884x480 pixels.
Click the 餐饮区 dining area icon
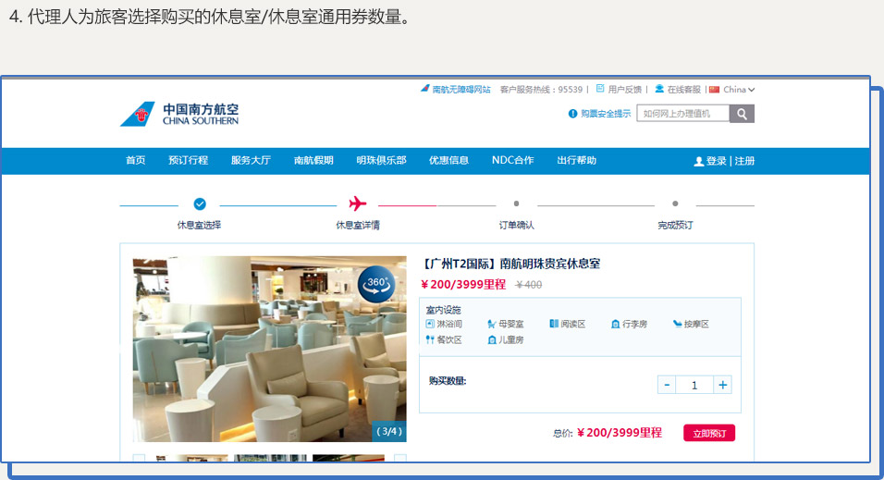(430, 340)
